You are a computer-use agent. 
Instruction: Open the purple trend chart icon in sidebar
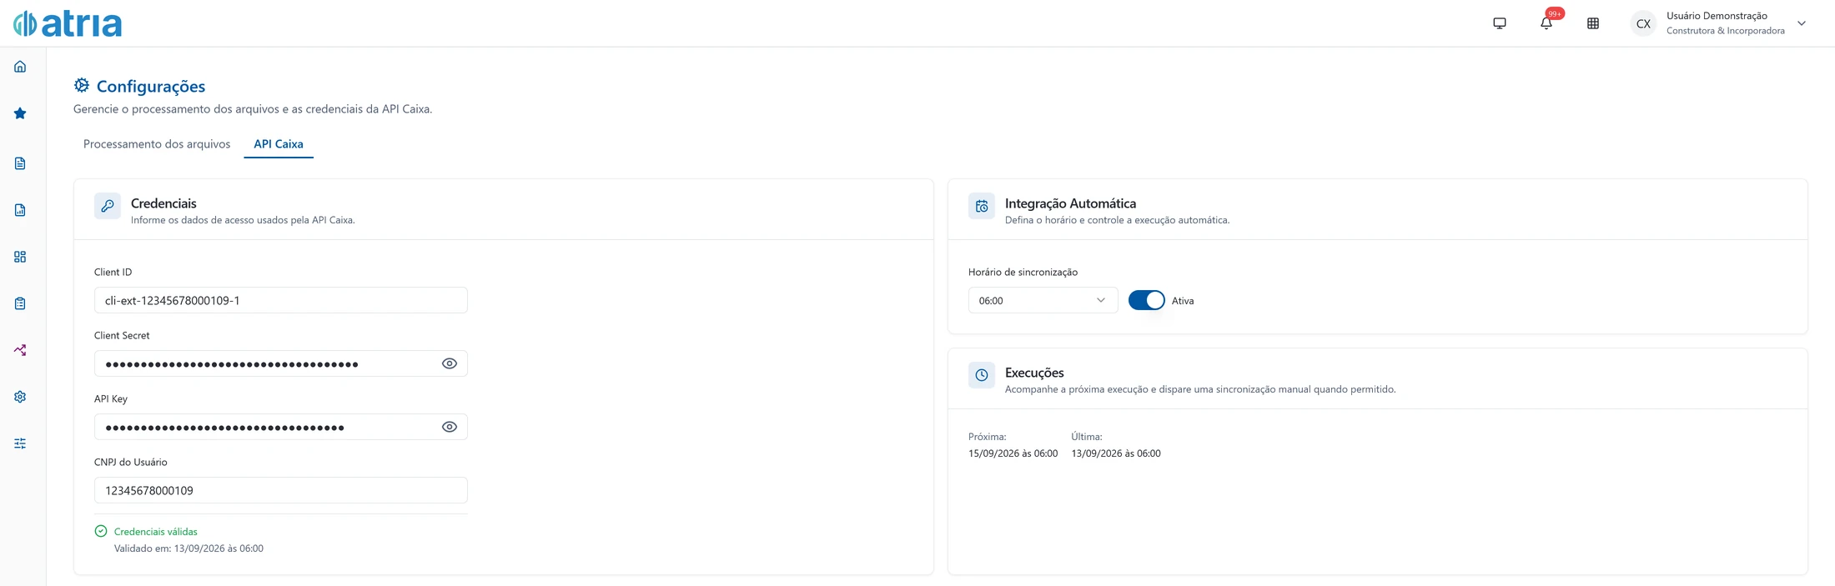[20, 350]
